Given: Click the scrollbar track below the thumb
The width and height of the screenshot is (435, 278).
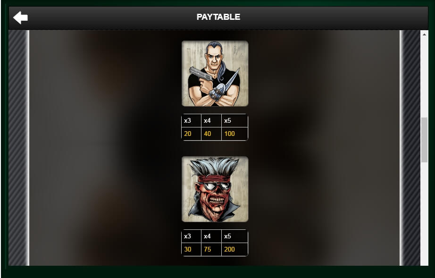Looking at the screenshot, I should click(424, 214).
